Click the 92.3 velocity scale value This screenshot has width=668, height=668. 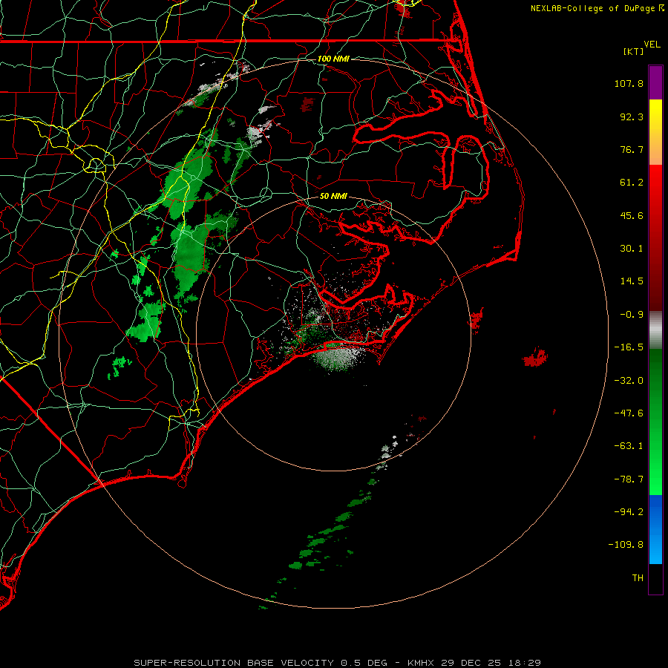click(632, 117)
